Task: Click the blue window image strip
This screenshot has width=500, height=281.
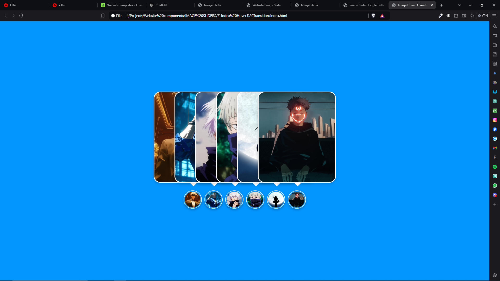Action: (185, 137)
